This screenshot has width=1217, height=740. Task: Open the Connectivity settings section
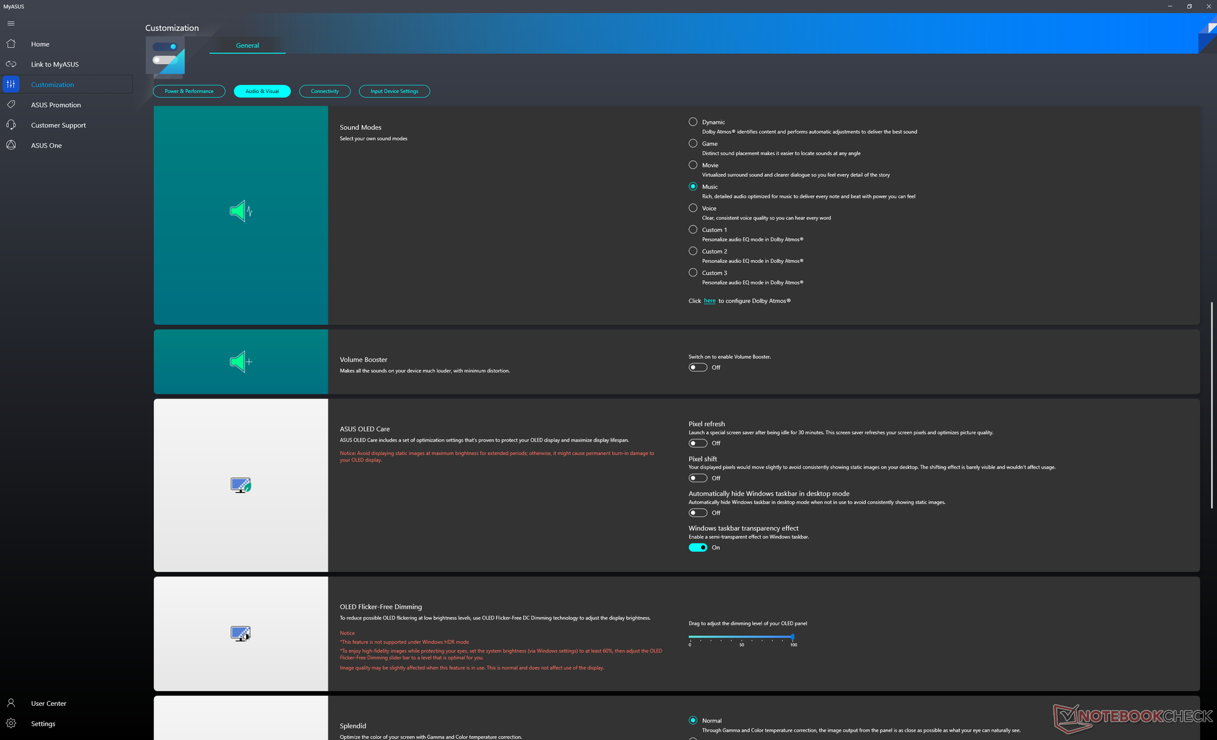(x=325, y=91)
